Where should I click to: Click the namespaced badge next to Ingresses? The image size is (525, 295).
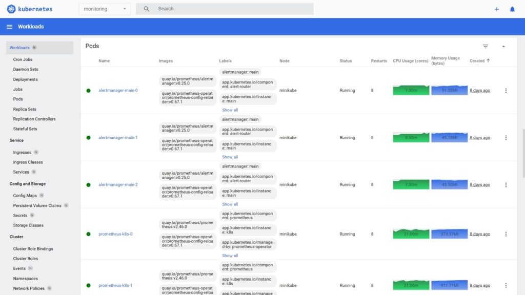point(36,152)
